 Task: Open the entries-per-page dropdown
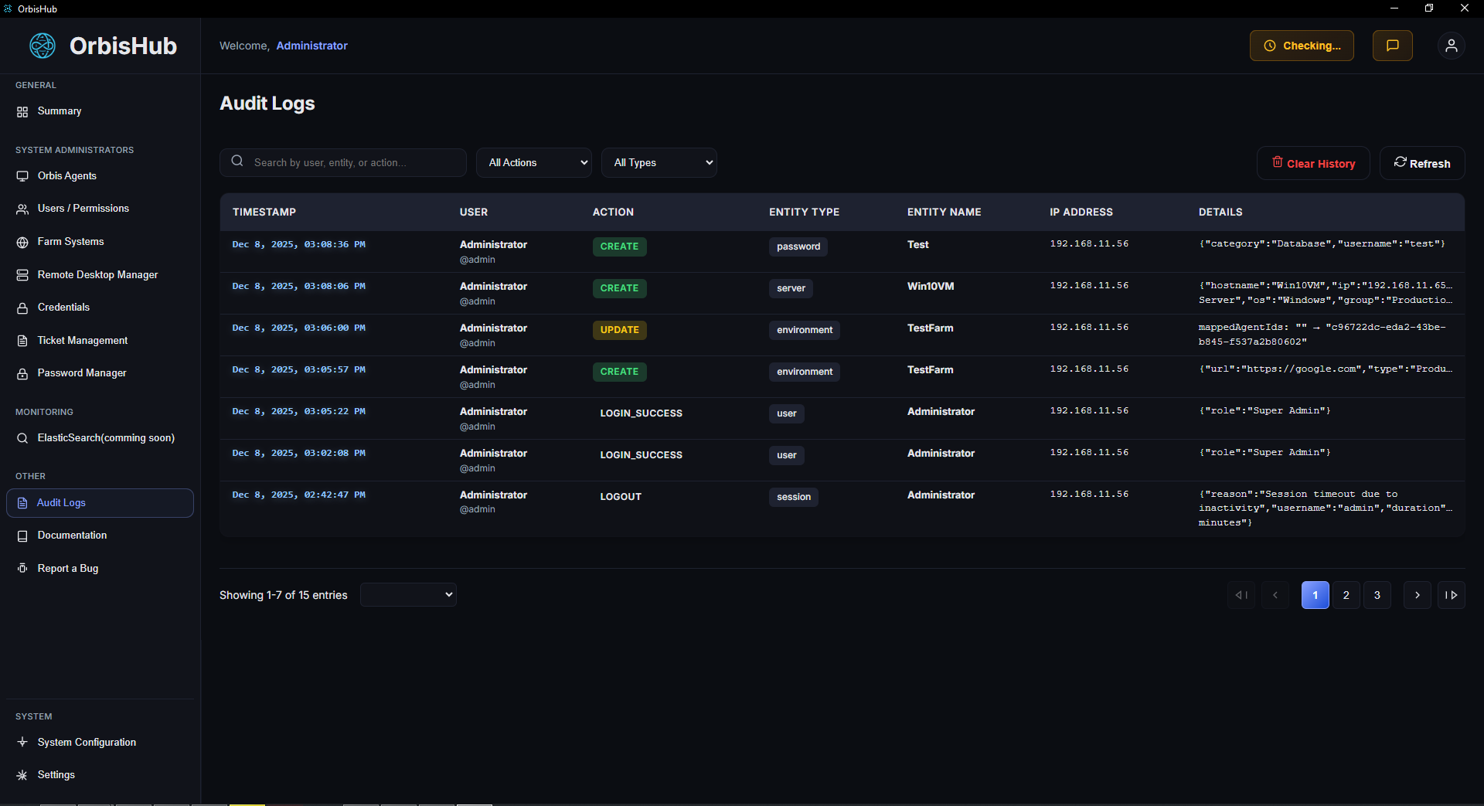click(x=407, y=594)
